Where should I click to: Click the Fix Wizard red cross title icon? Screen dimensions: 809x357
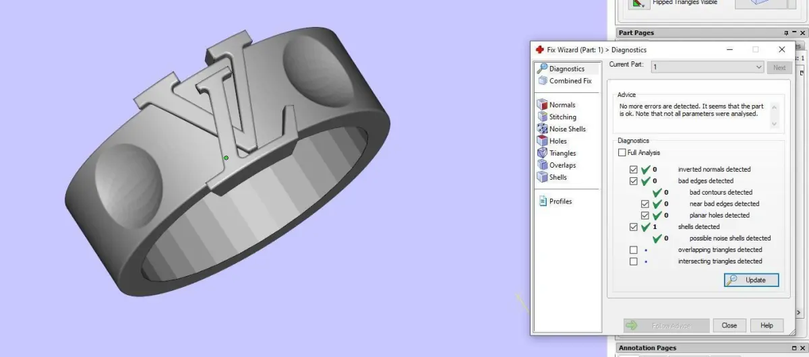pyautogui.click(x=539, y=49)
